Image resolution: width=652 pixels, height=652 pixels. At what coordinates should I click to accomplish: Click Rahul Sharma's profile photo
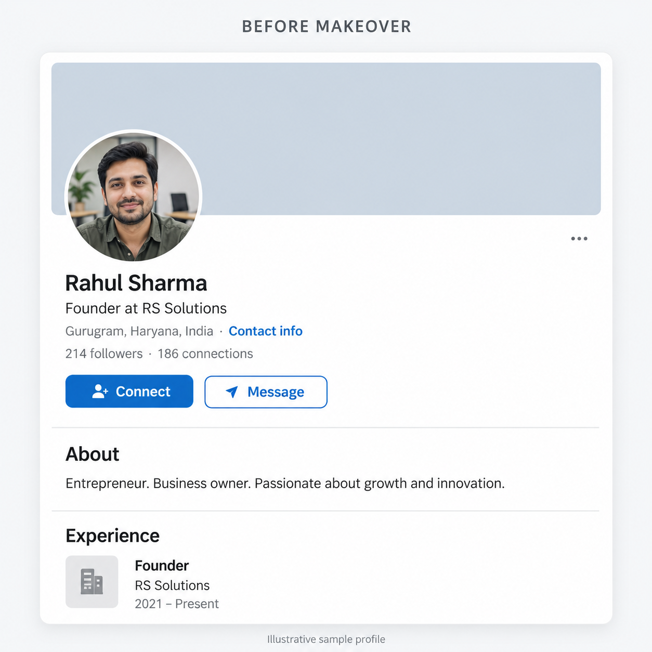click(x=133, y=197)
